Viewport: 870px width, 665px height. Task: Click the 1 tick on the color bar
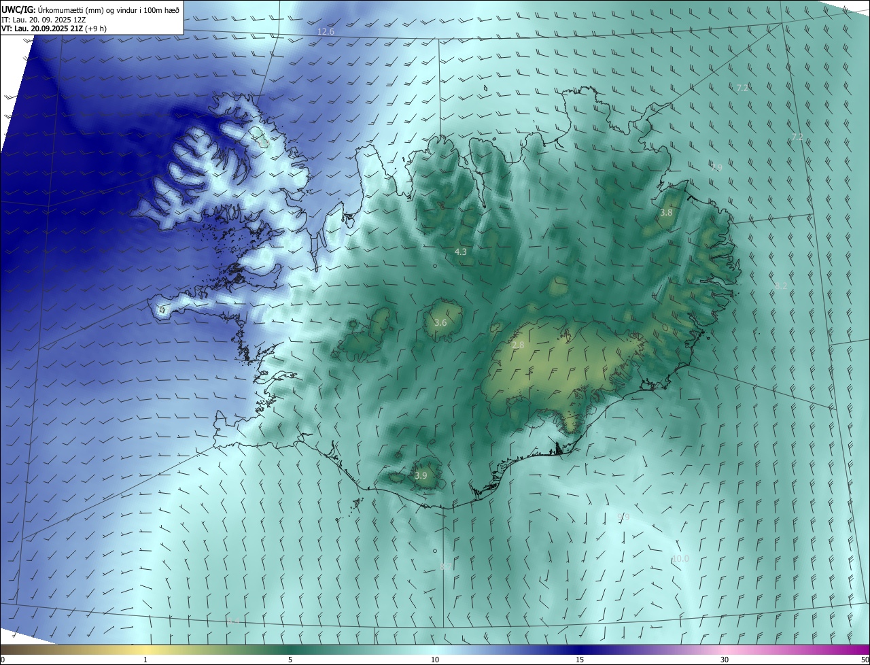(145, 660)
